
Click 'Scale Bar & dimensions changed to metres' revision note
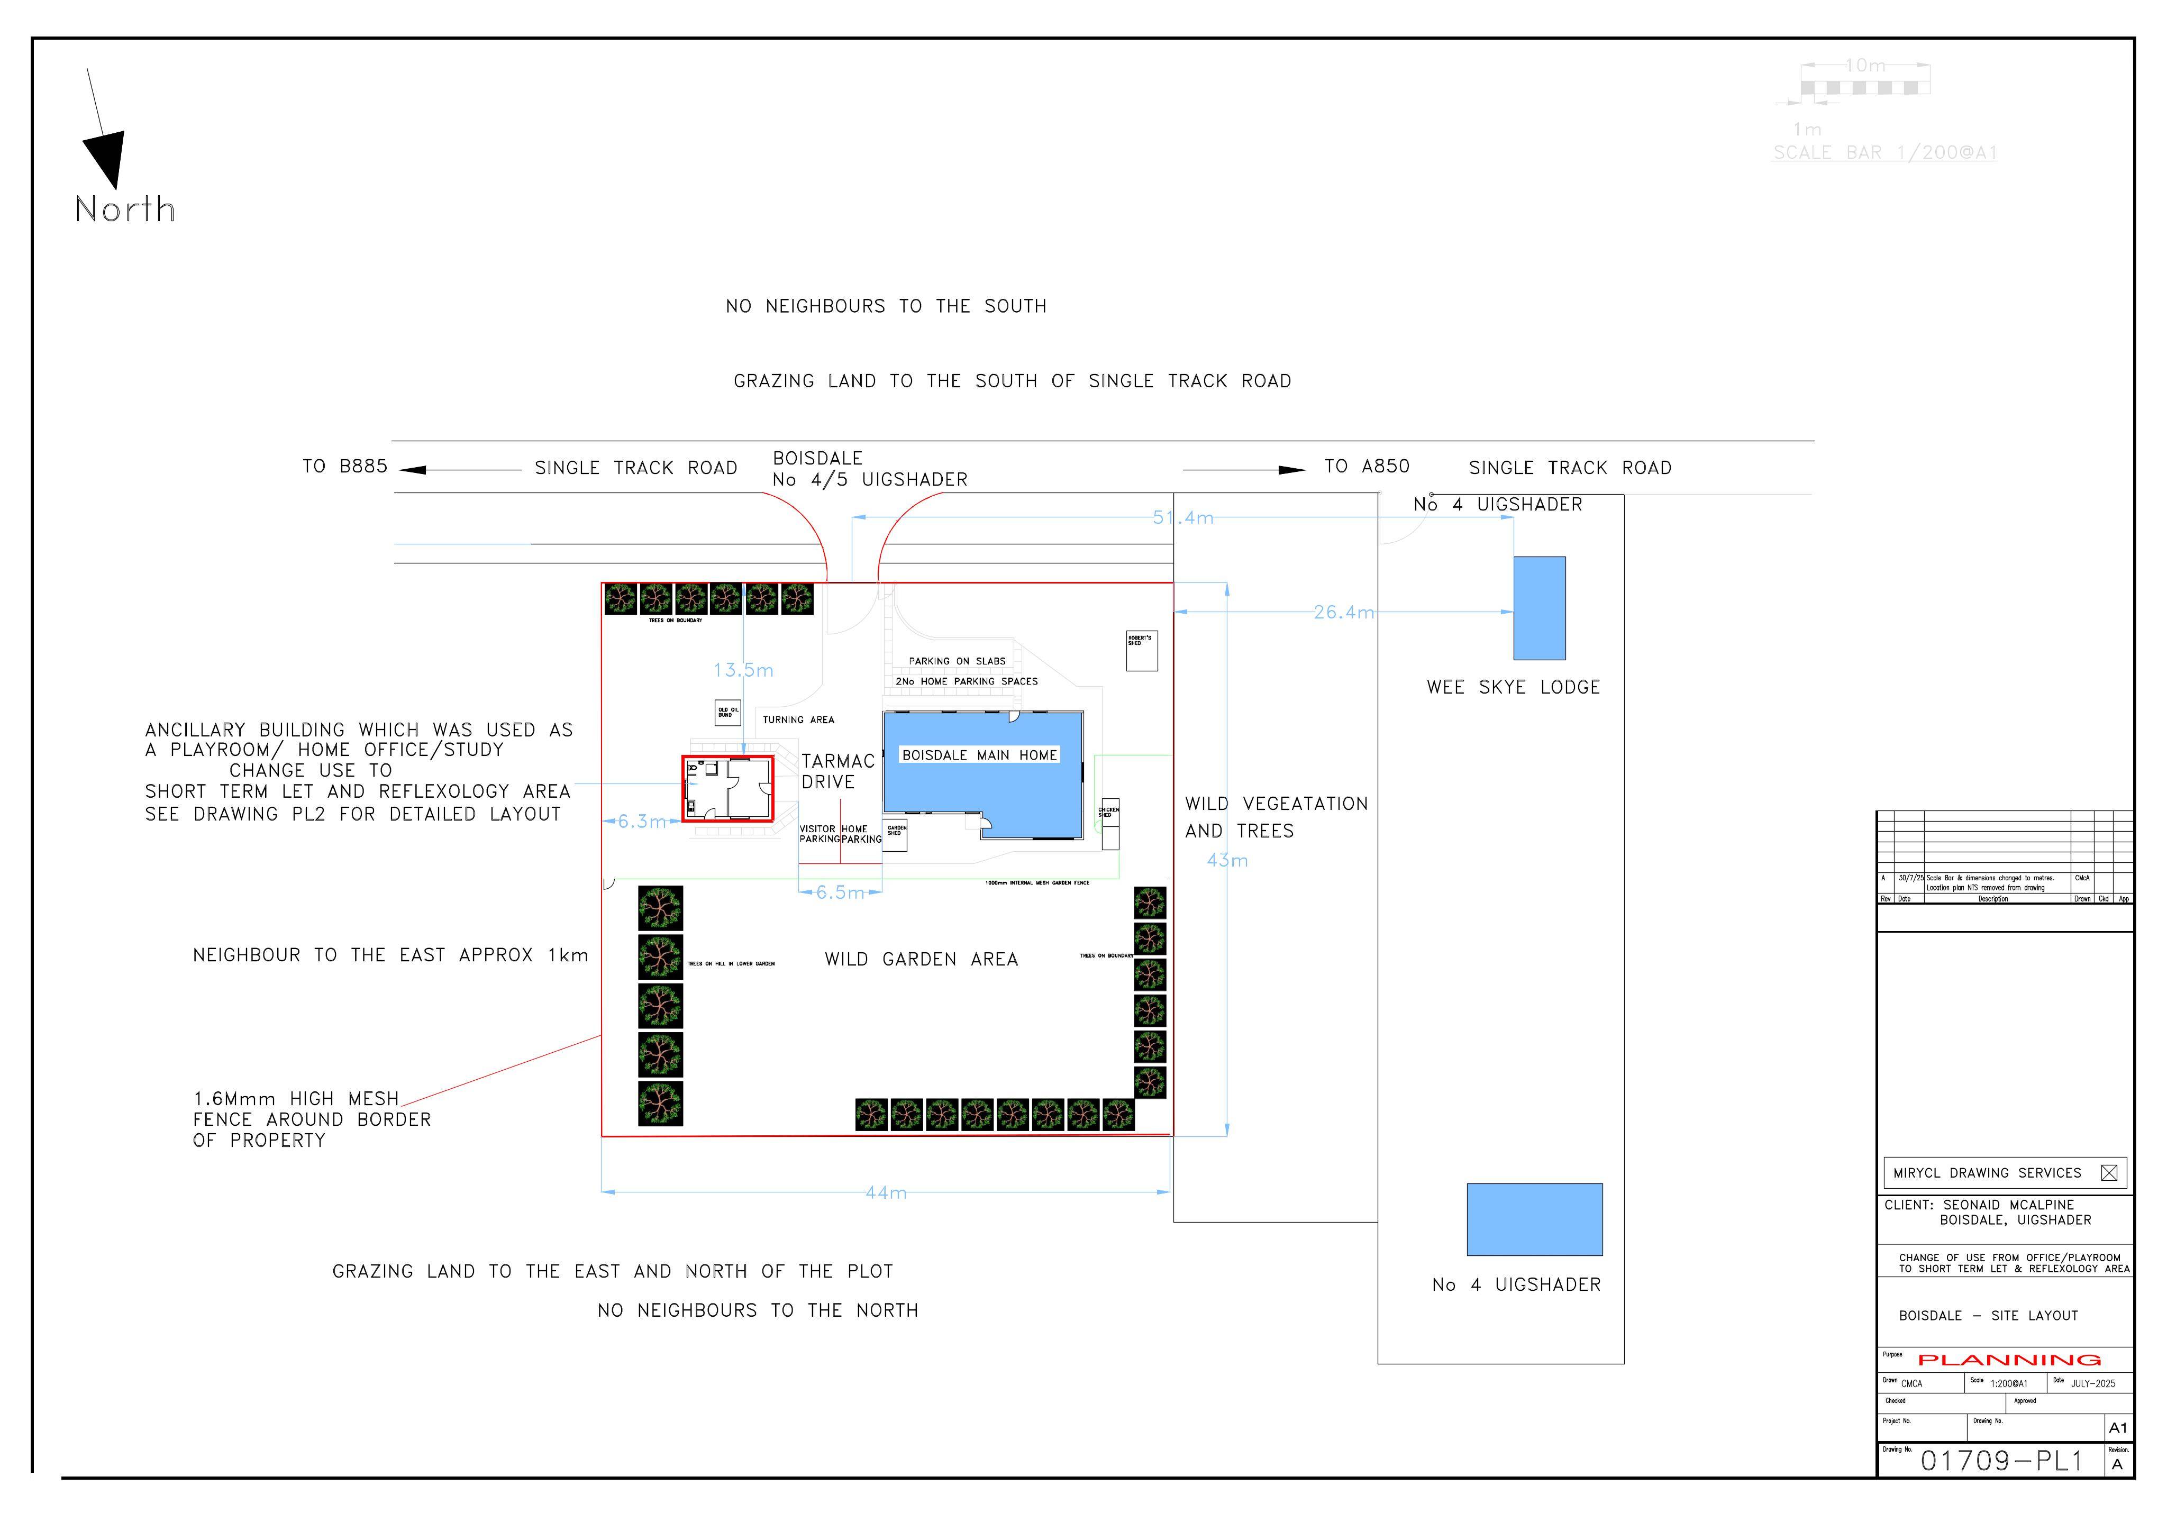pyautogui.click(x=1990, y=878)
